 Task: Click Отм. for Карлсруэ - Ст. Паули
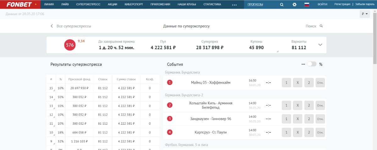click(x=320, y=132)
